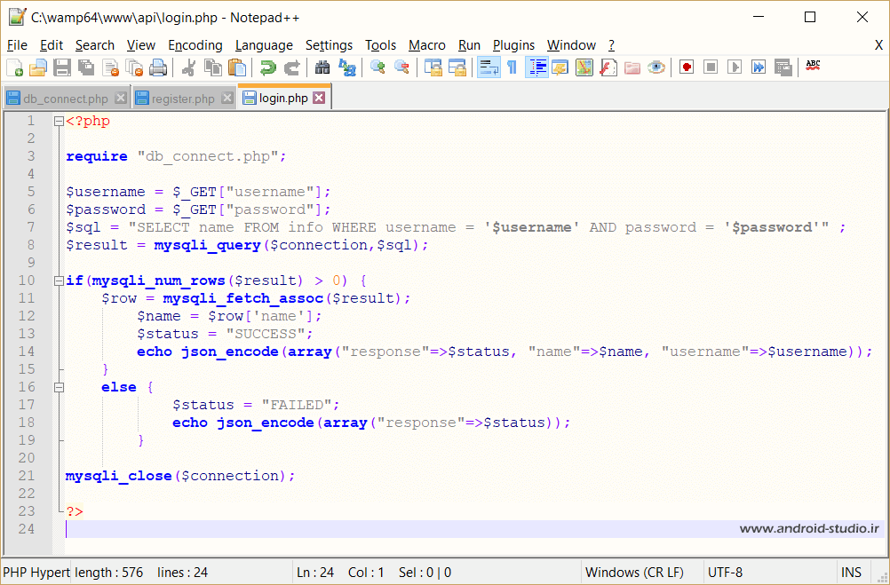Toggle the Word Wrap toolbar button
Viewport: 890px width, 585px height.
tap(489, 67)
